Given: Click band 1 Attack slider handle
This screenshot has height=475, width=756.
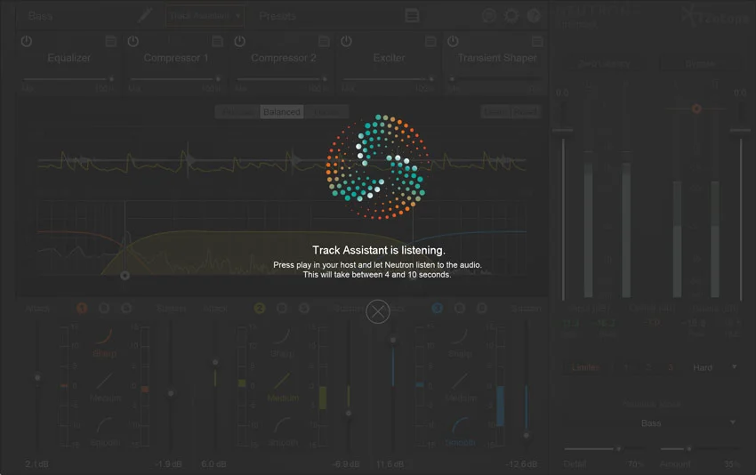Looking at the screenshot, I should (x=37, y=377).
